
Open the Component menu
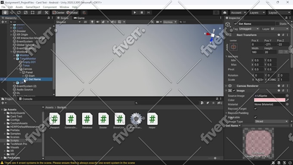[x=50, y=7]
